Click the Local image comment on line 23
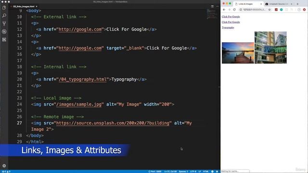 56,98
